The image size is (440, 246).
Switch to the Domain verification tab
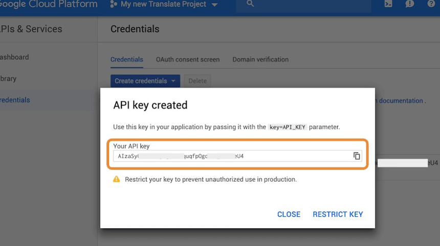tap(260, 60)
